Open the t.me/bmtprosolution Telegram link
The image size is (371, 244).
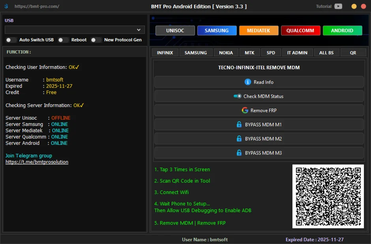(x=37, y=162)
